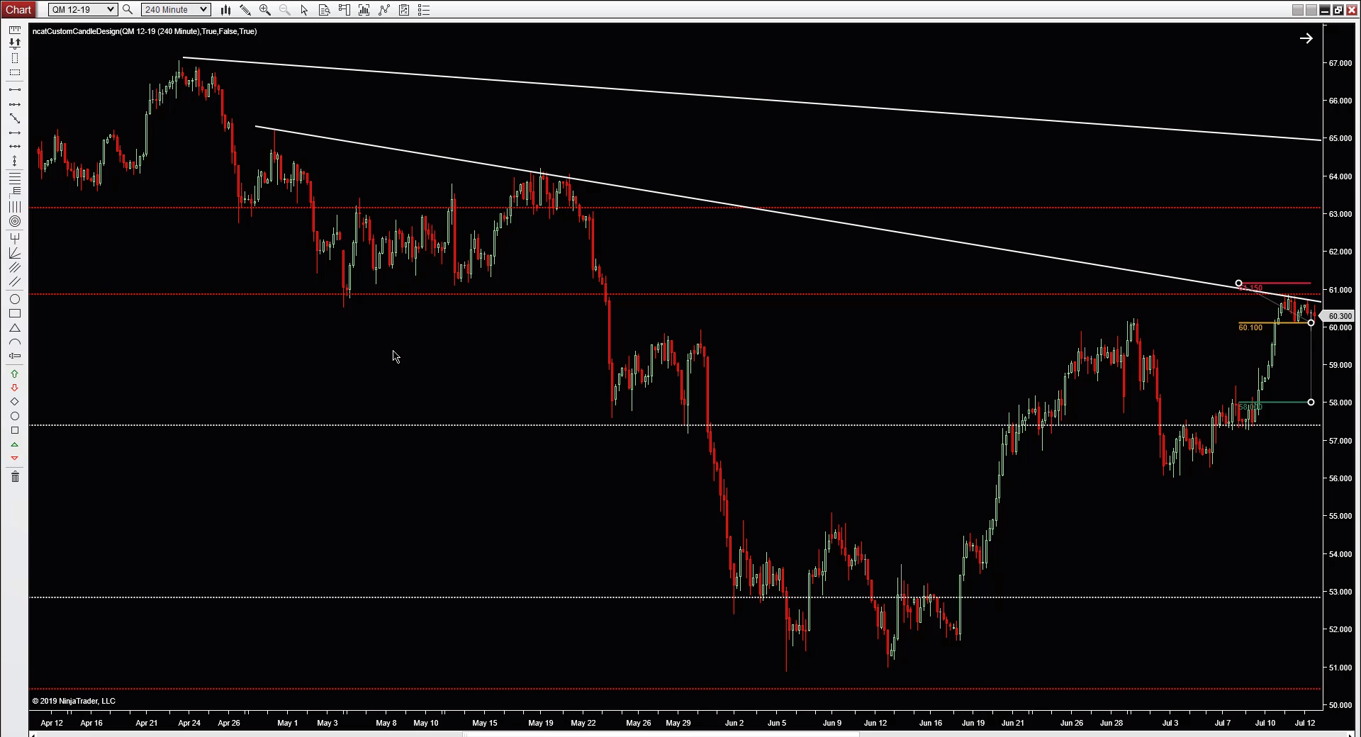Screen dimensions: 1361x737
Task: Open the bar style candlestick menu
Action: pyautogui.click(x=225, y=10)
